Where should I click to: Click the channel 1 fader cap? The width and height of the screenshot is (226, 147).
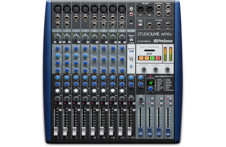[x=56, y=131]
